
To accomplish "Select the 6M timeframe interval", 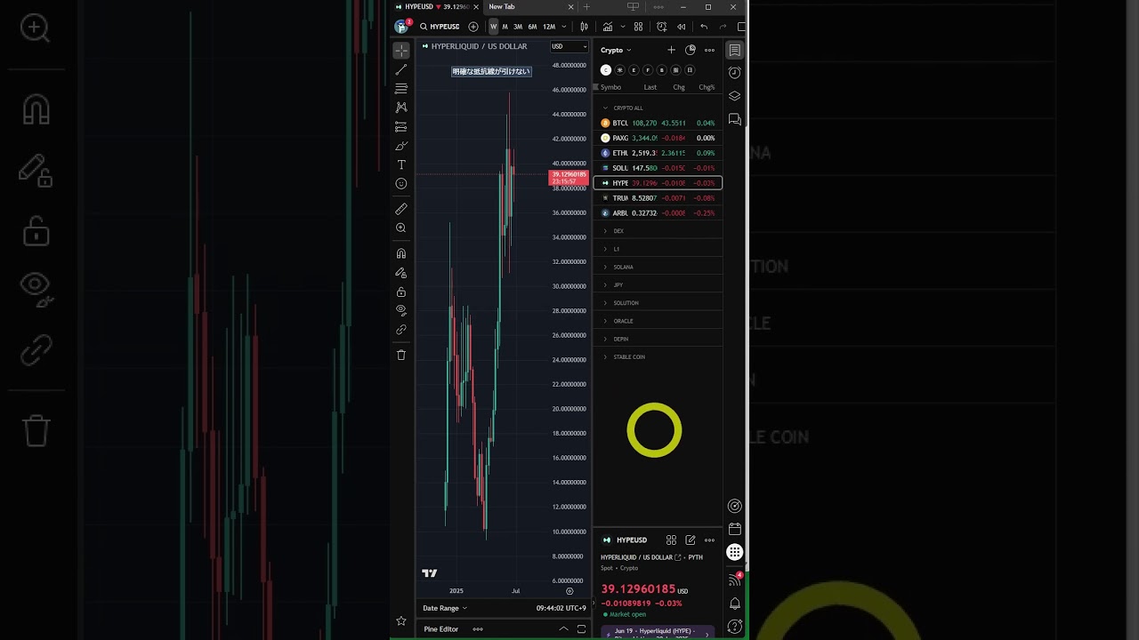I will (532, 27).
